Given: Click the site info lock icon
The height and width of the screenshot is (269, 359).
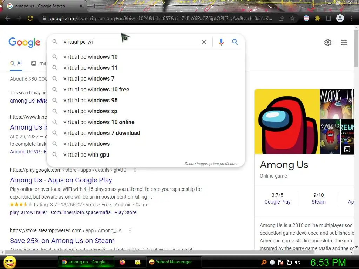Looking at the screenshot, I should pos(44,18).
